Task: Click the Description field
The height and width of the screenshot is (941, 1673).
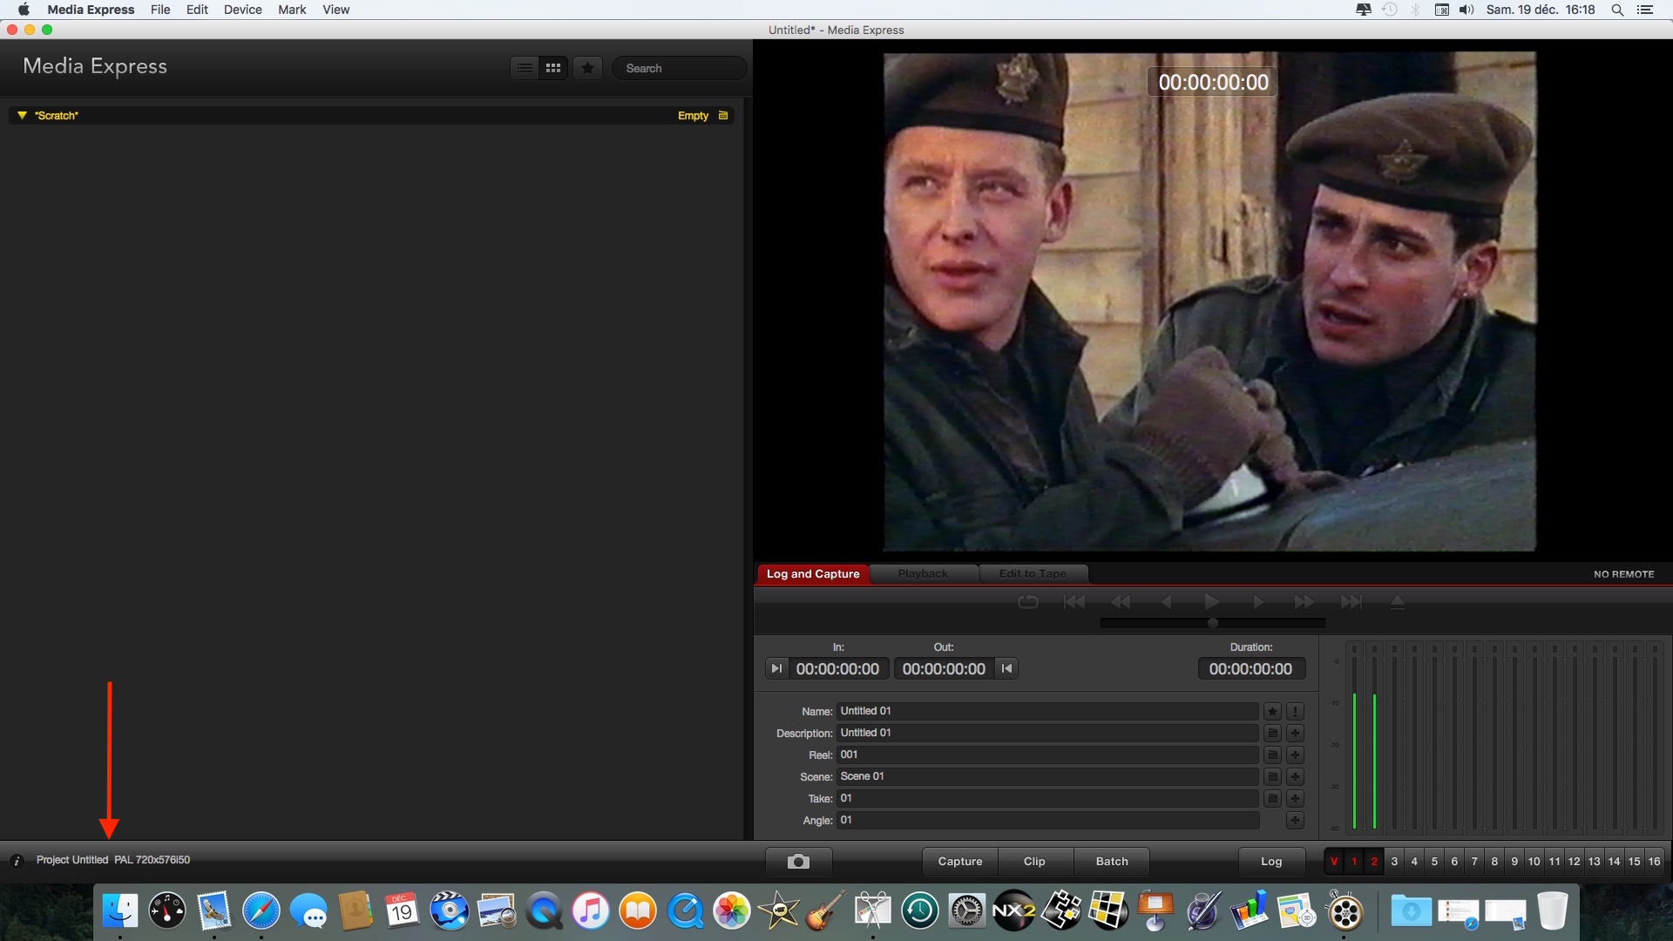Action: [1047, 733]
